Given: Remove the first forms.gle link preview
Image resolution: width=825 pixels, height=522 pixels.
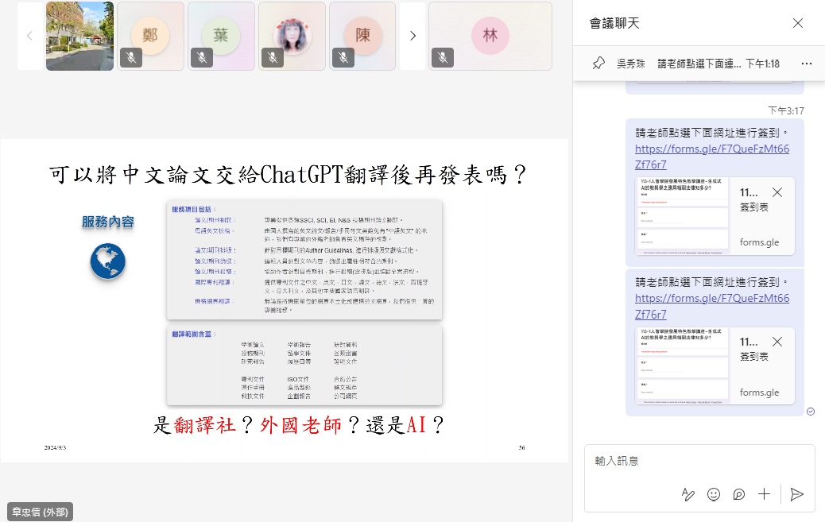Looking at the screenshot, I should click(x=777, y=192).
